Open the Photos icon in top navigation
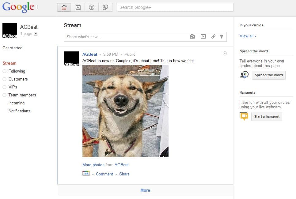The width and height of the screenshot is (296, 199). [78, 7]
